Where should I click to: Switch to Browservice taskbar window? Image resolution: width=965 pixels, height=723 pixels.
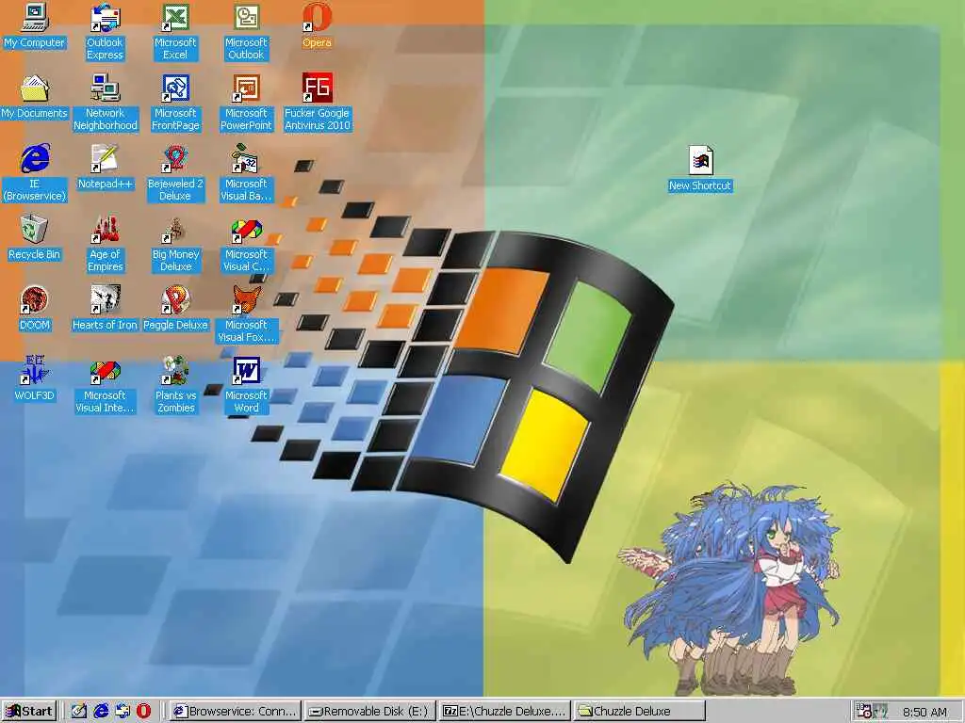tap(235, 712)
